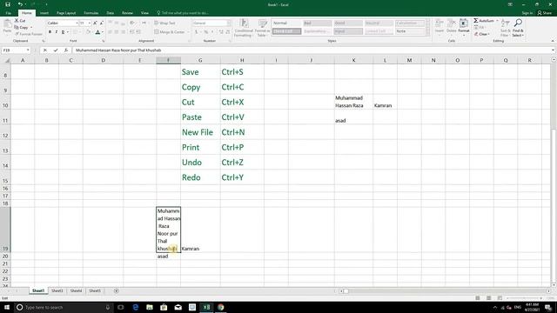Switch to the Sheet5 tab
This screenshot has height=313, width=557.
point(95,290)
